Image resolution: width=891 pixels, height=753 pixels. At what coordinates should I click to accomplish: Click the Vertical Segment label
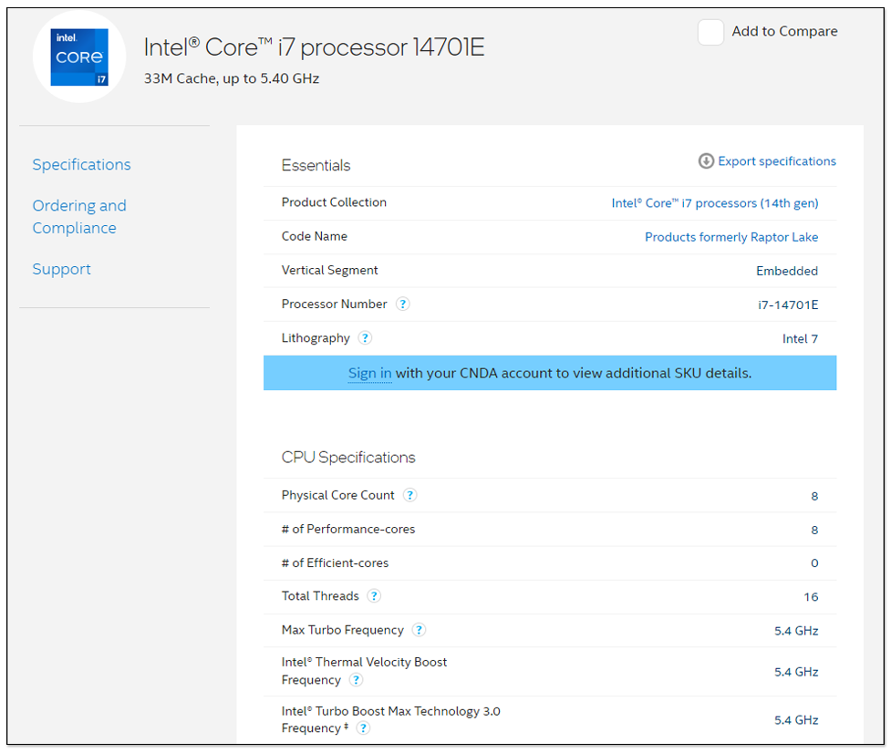[x=329, y=271]
